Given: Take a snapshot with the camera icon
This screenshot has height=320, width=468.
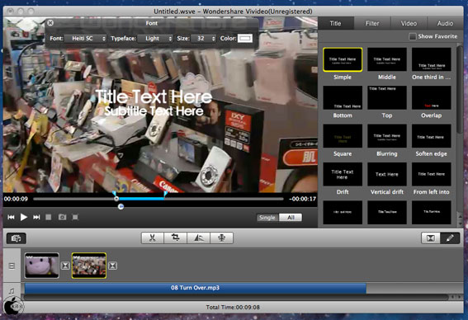Looking at the screenshot, I should tap(62, 217).
